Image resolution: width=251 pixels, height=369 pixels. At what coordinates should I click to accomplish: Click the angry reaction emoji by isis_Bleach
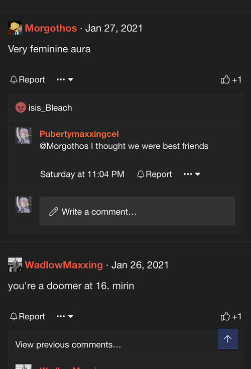21,108
